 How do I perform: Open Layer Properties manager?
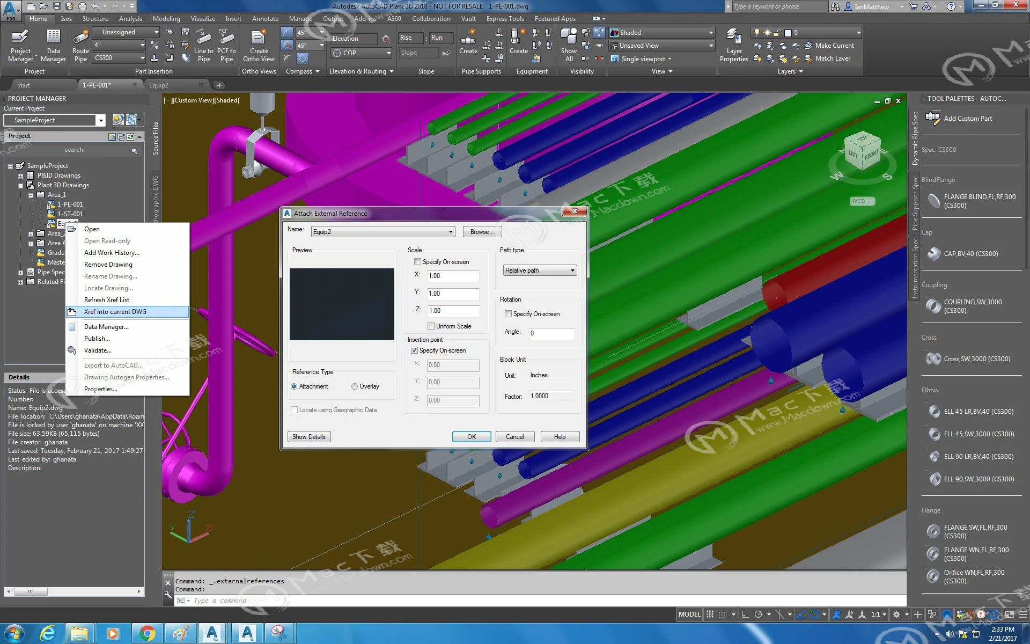(734, 46)
